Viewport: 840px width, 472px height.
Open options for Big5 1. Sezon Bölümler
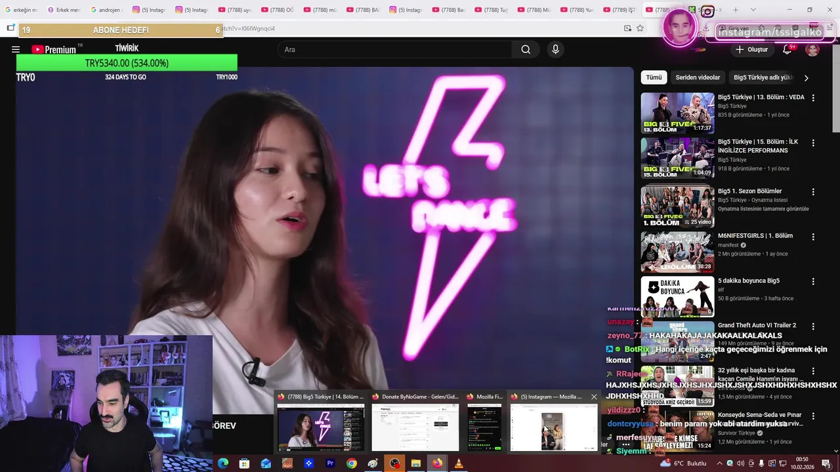[x=813, y=192]
